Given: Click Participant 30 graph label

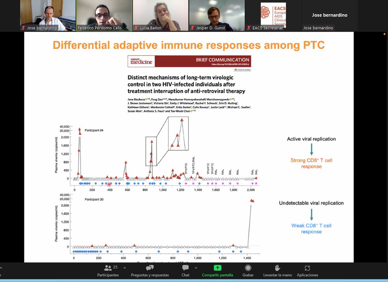Looking at the screenshot, I should point(94,200).
